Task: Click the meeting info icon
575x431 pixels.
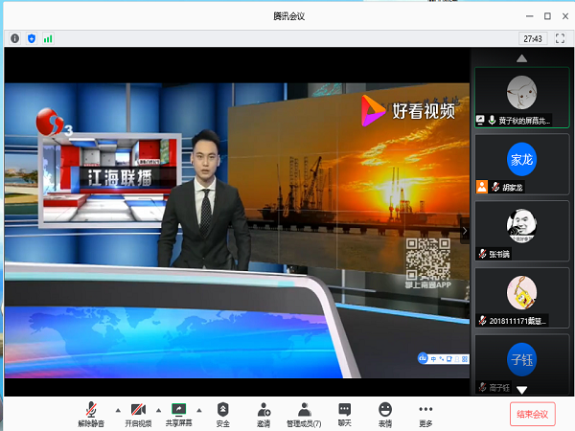Action: click(x=14, y=38)
